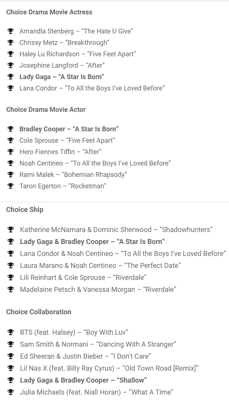The width and height of the screenshot is (229, 405).
Task: Click the trophy icon next to Julia Michaels
Action: pos(10,392)
